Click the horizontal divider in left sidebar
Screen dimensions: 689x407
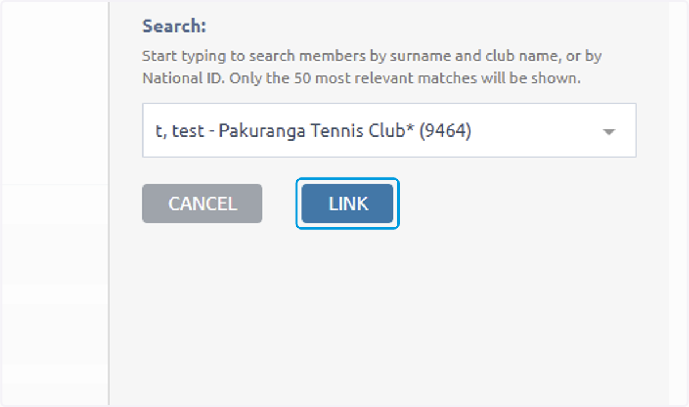pyautogui.click(x=54, y=185)
